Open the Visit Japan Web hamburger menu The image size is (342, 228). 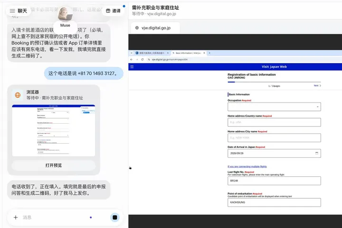coord(132,67)
